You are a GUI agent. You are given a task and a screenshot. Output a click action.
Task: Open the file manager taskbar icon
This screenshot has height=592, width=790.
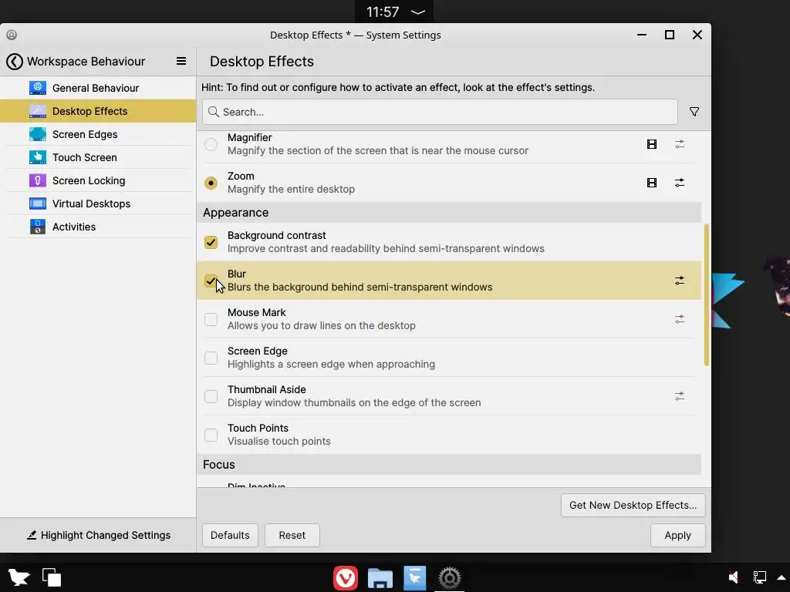point(380,578)
